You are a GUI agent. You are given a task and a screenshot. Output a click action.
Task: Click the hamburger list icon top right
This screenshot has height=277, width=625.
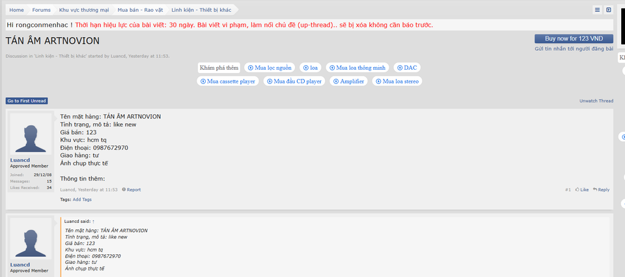(x=597, y=10)
